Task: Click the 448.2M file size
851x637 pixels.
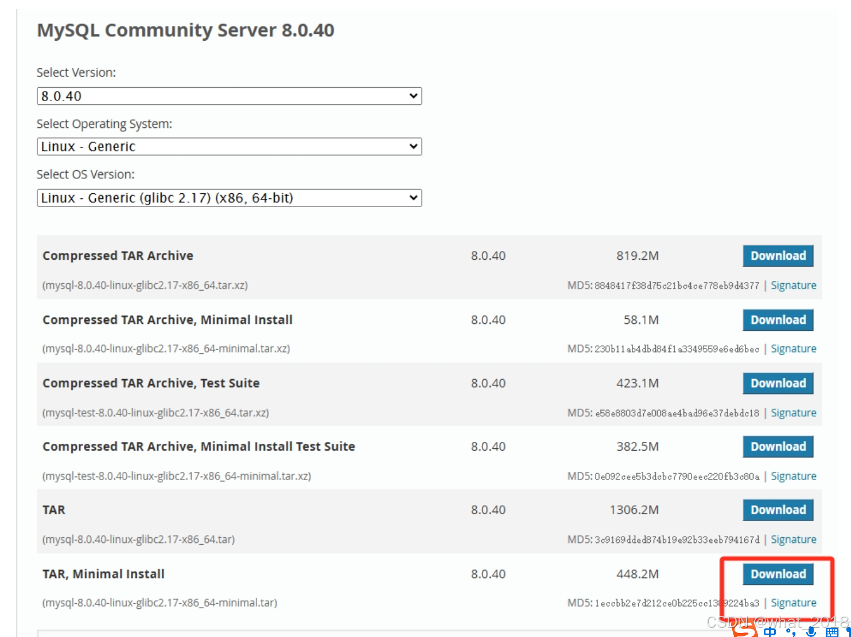Action: 638,574
